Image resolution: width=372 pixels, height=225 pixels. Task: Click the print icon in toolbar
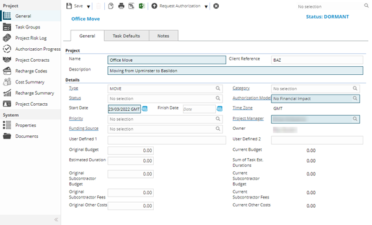coord(122,6)
